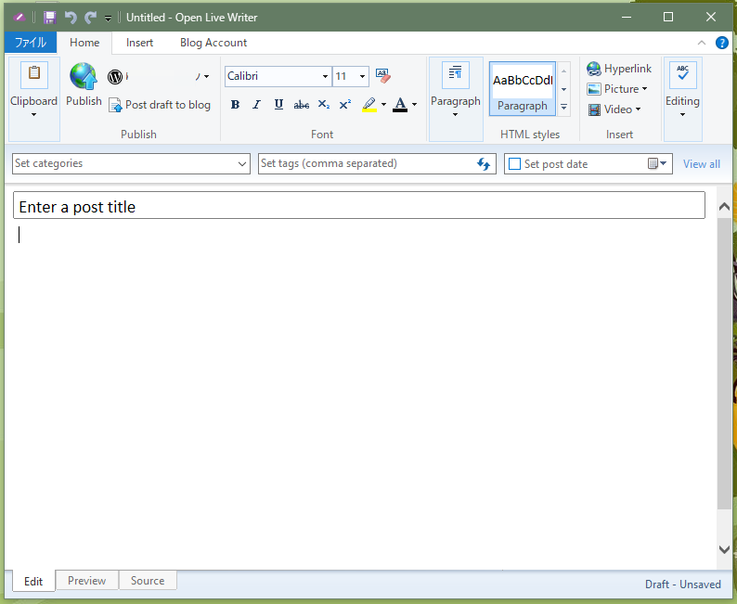Screen dimensions: 737x604
Task: Enable the Set post date checkbox
Action: click(514, 164)
